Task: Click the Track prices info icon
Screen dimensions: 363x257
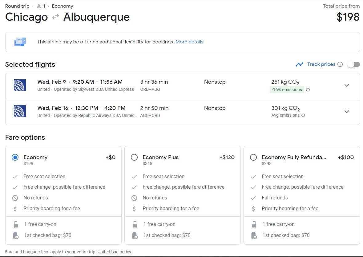Action: [x=340, y=64]
